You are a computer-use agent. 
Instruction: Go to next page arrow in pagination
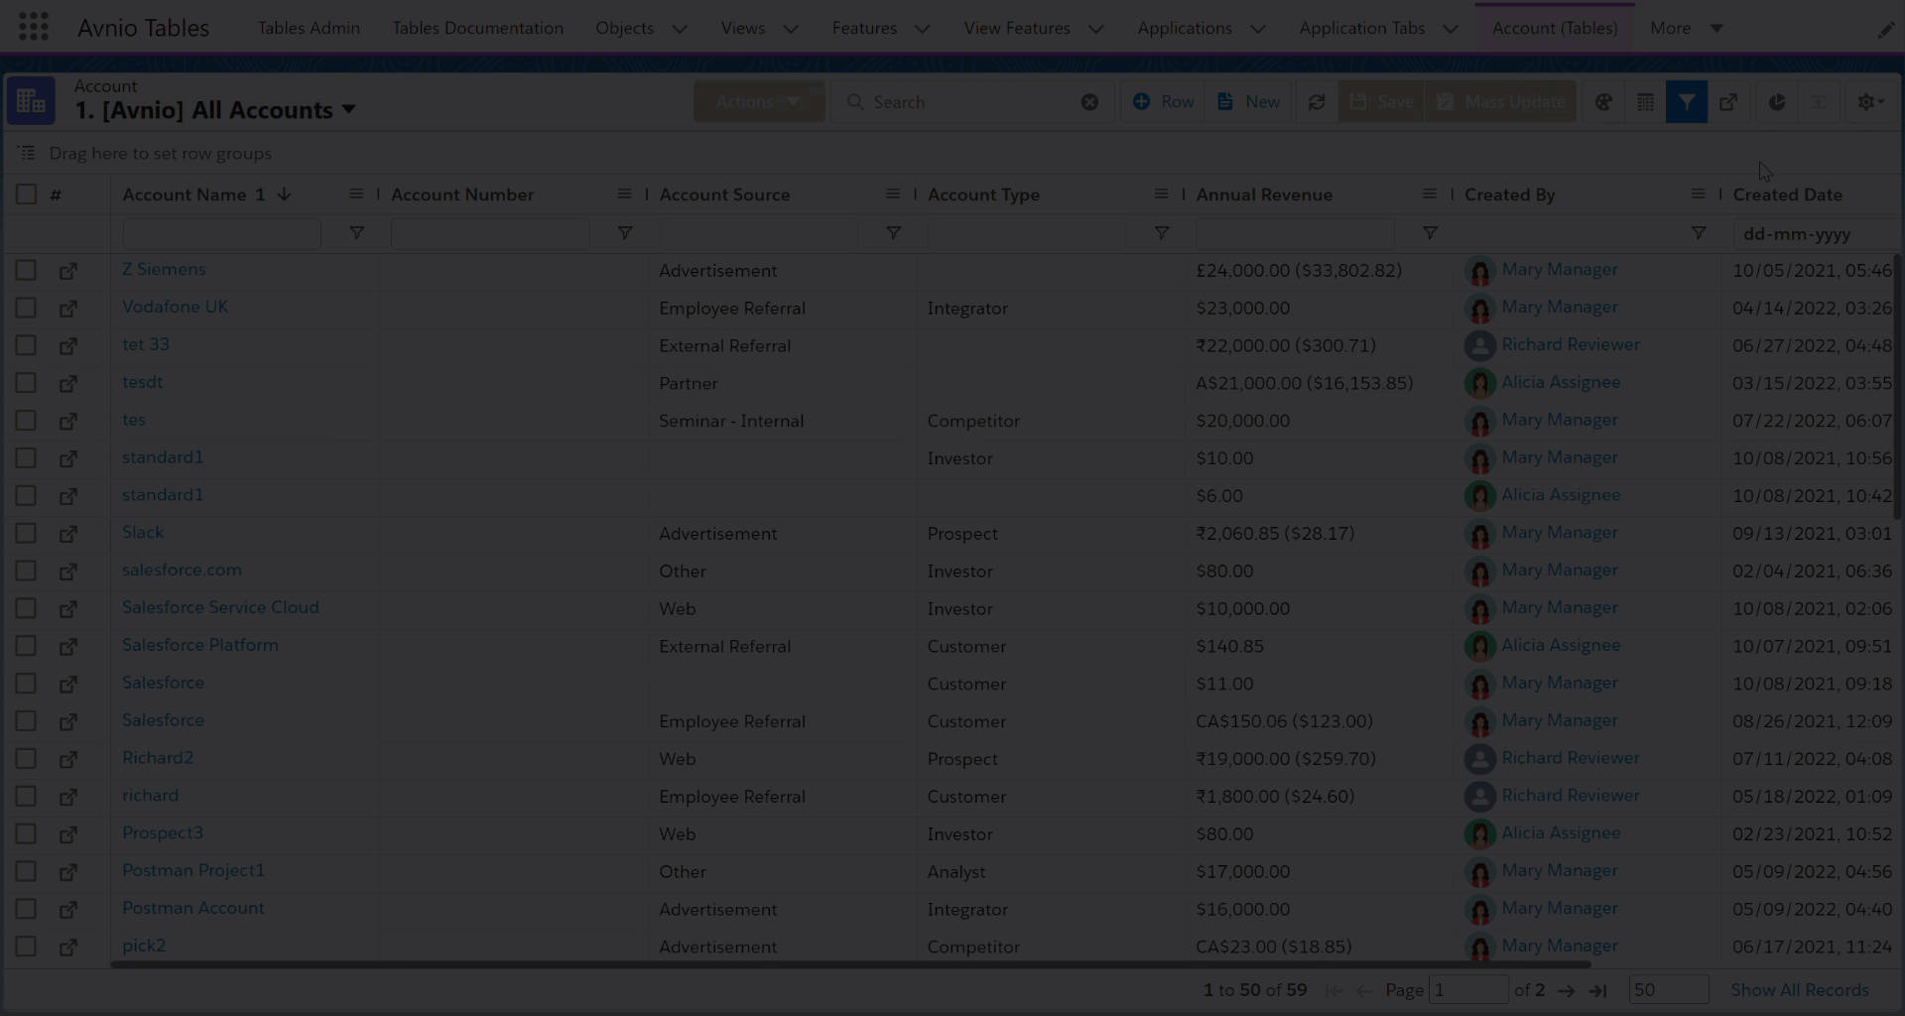(x=1566, y=990)
